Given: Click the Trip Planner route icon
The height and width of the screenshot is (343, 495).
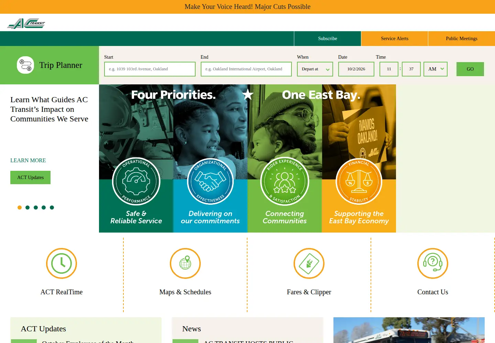Looking at the screenshot, I should click(25, 65).
